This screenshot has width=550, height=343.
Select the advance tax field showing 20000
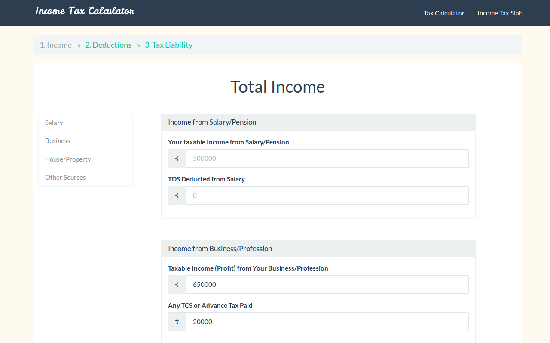pos(327,322)
